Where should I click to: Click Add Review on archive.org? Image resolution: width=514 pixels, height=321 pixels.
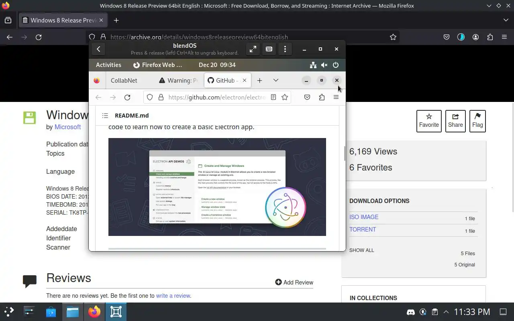pyautogui.click(x=294, y=282)
